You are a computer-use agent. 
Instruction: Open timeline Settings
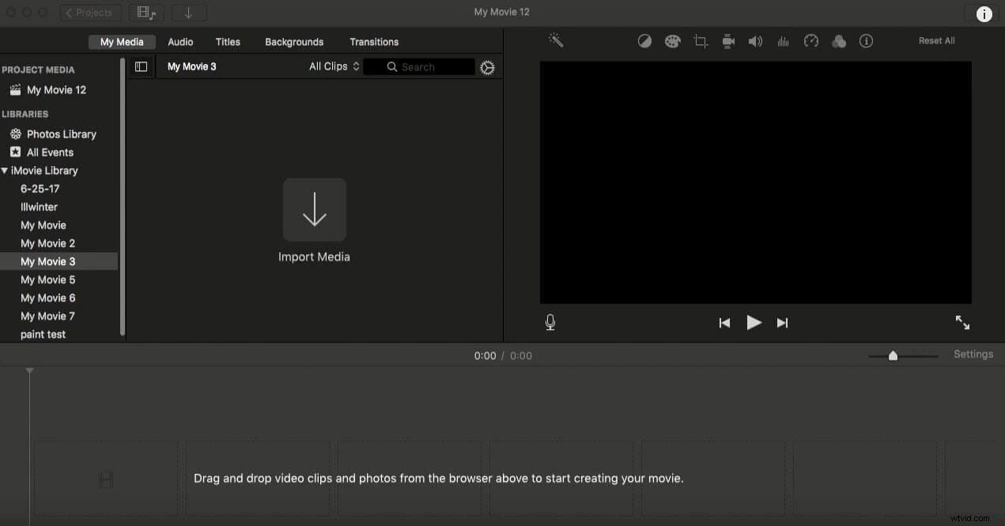point(973,354)
